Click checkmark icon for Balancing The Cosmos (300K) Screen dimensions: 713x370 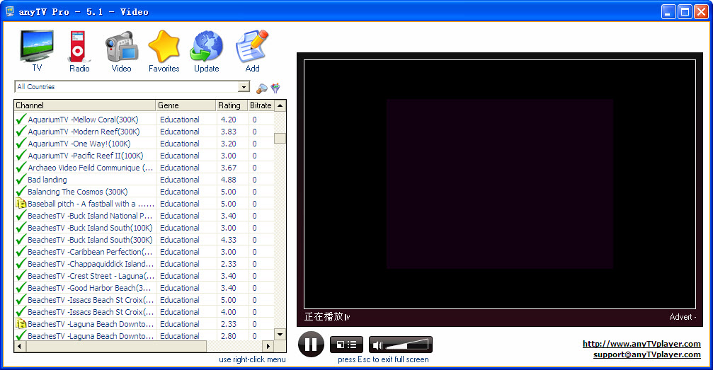coord(21,191)
